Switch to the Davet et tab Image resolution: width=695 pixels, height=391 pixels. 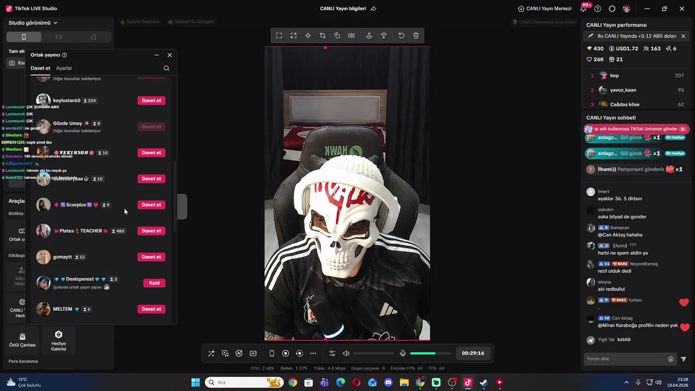pyautogui.click(x=40, y=68)
